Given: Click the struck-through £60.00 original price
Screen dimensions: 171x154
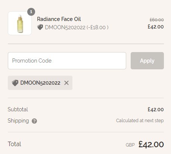Looking at the screenshot, I should pos(157,20).
